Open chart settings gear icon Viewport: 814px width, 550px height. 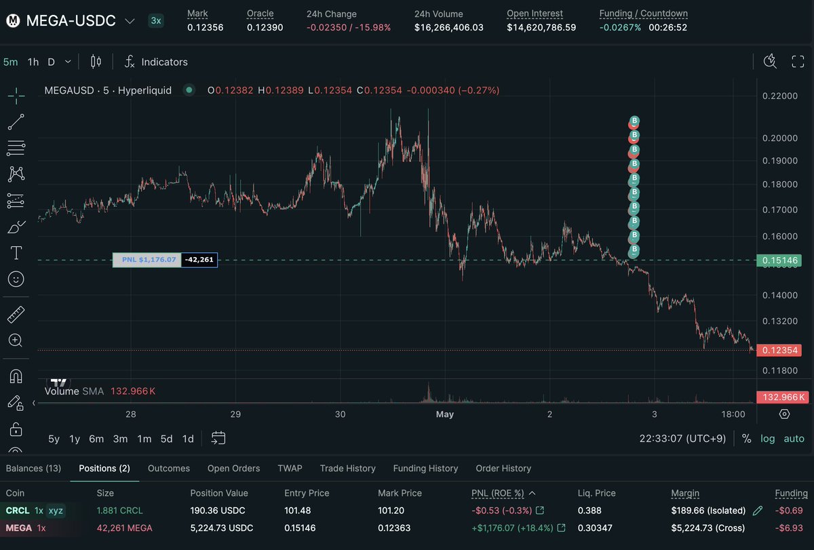(784, 414)
